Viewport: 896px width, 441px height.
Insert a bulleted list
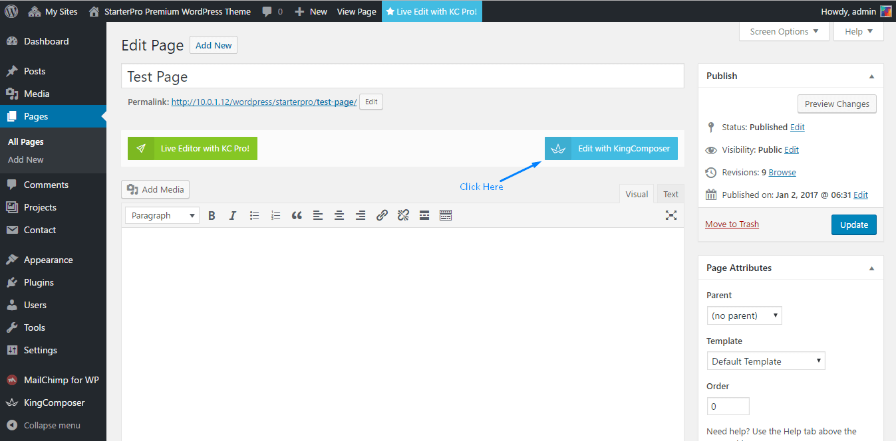[x=254, y=215]
